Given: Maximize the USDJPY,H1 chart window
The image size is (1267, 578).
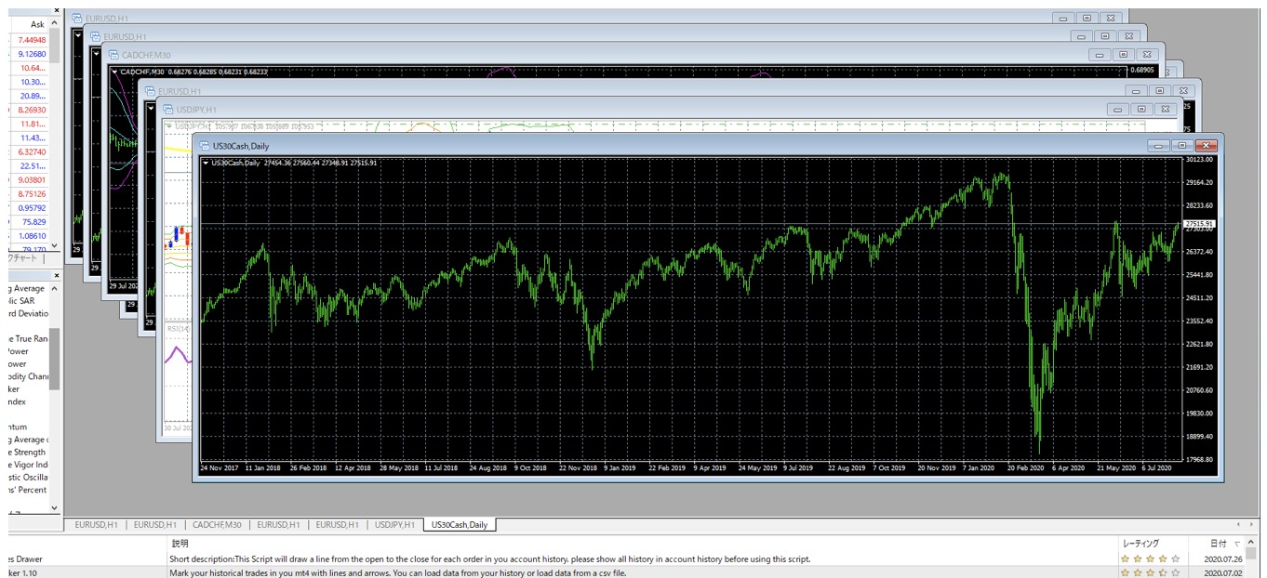Looking at the screenshot, I should click(1141, 110).
